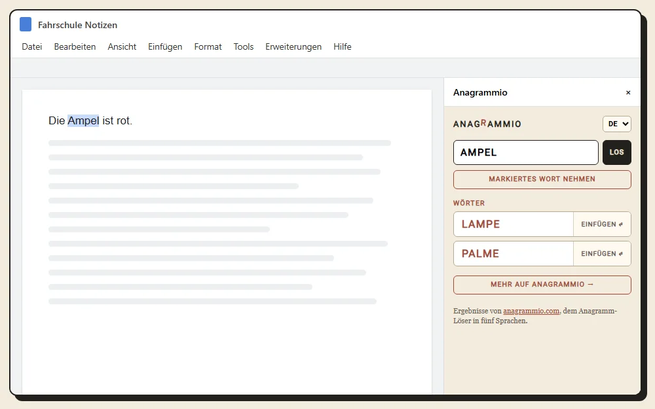This screenshot has height=409, width=655.
Task: Click the Wörter section heading
Action: pyautogui.click(x=469, y=204)
